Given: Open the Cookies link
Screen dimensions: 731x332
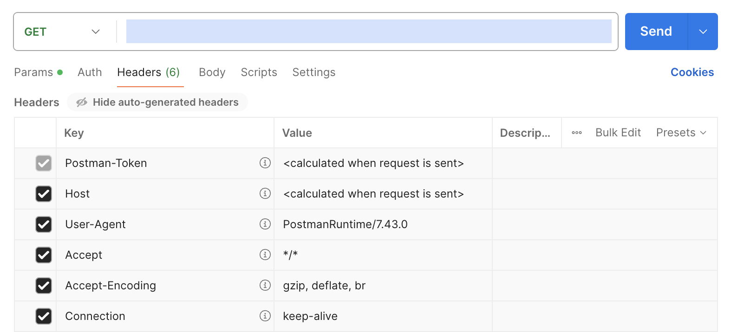Looking at the screenshot, I should (x=692, y=72).
